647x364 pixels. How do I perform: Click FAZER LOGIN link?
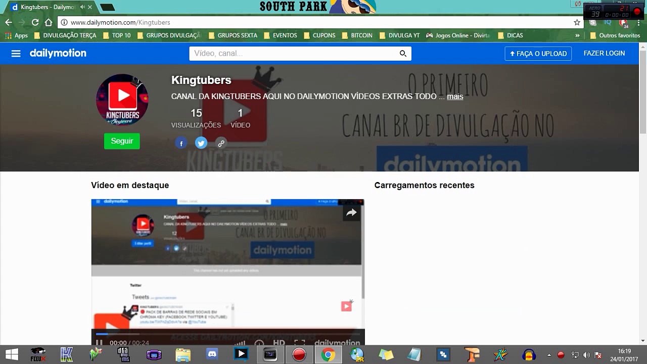[604, 53]
